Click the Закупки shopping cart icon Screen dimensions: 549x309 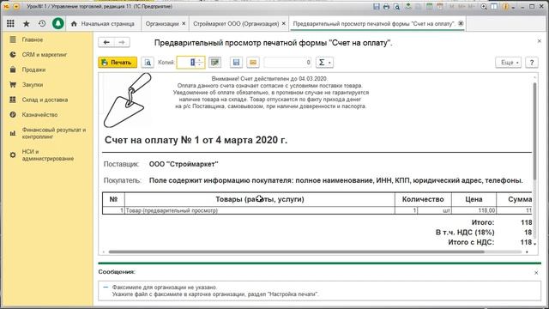[13, 85]
